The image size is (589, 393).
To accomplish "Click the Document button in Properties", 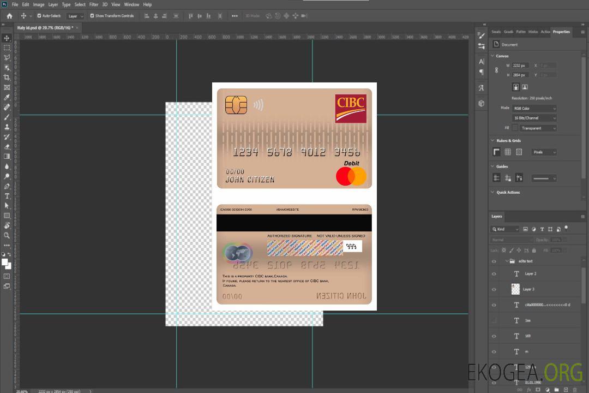I will tap(505, 44).
